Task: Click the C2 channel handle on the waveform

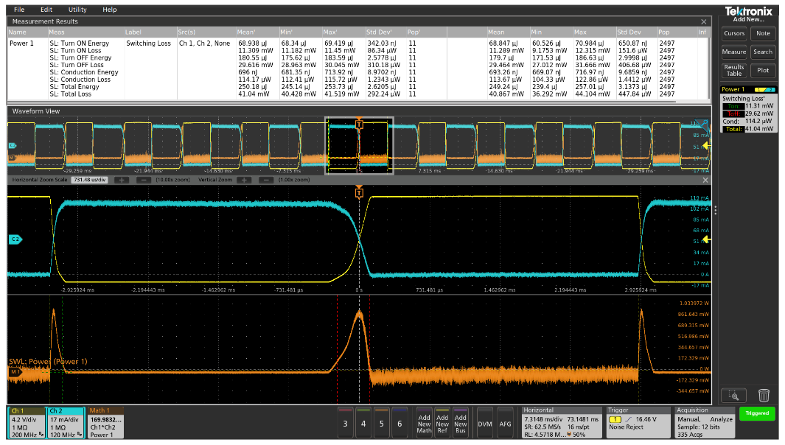Action: point(14,239)
